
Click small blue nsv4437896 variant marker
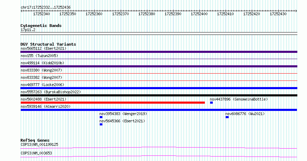[211, 103]
